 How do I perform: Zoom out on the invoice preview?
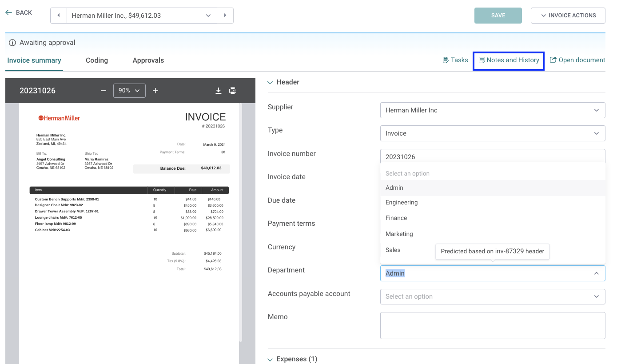coord(103,90)
